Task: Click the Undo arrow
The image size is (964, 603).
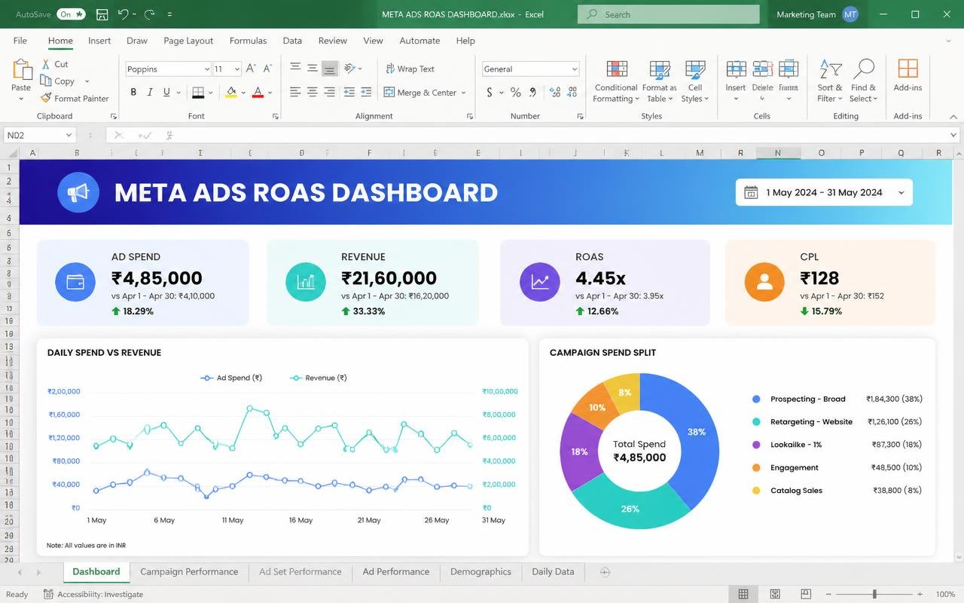Action: click(x=123, y=14)
